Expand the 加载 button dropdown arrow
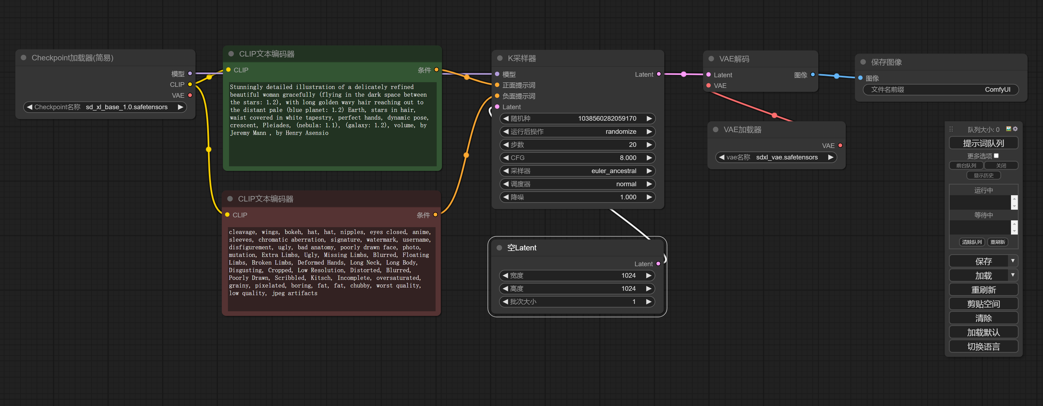 (x=1013, y=275)
